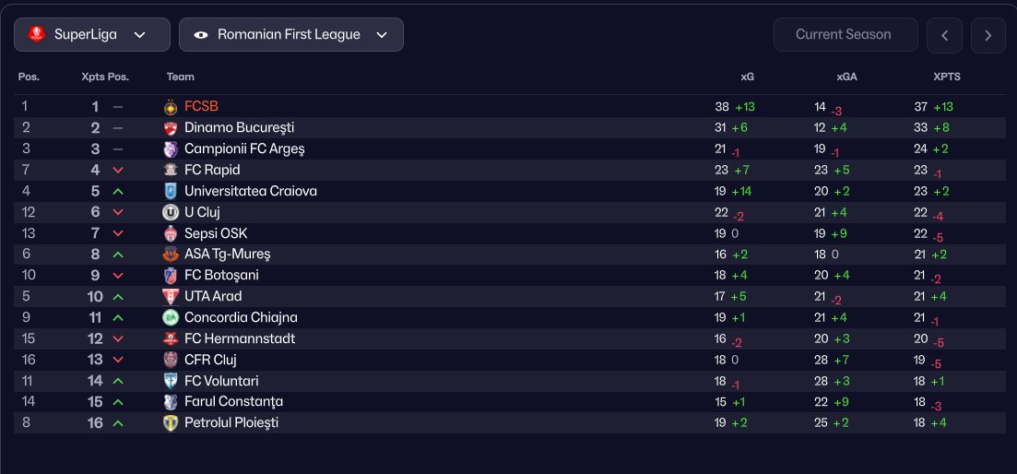Click the FC Rapid team badge
Screen dimensions: 1017x474
(170, 171)
